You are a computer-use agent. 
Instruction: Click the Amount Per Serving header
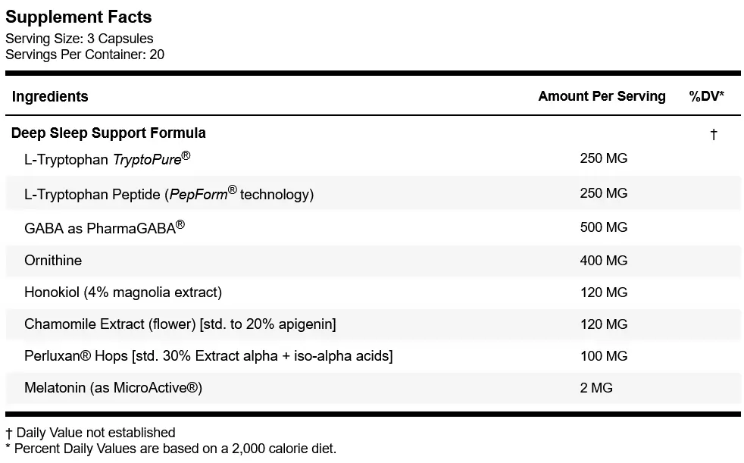pyautogui.click(x=602, y=96)
